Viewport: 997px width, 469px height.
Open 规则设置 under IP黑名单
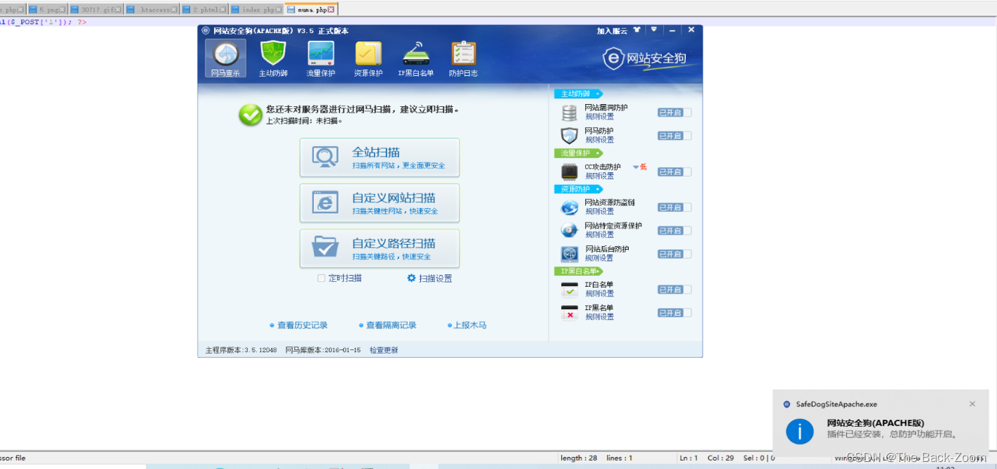tap(600, 317)
